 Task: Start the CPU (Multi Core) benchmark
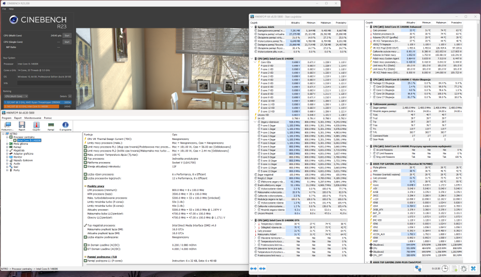coord(67,36)
